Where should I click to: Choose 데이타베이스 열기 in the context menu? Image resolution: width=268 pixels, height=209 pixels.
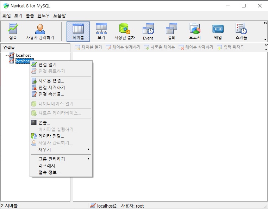pyautogui.click(x=61, y=104)
